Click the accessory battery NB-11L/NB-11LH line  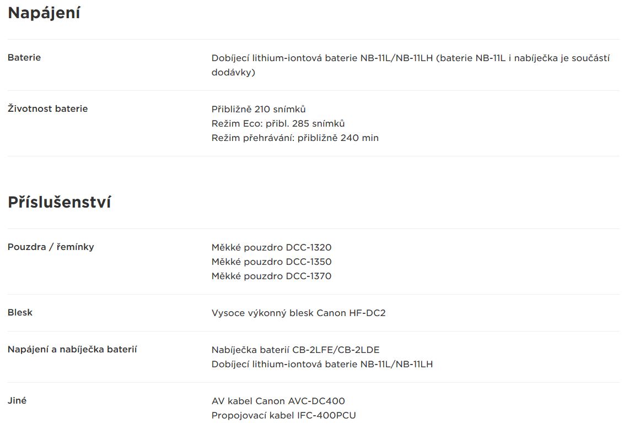[x=322, y=365]
